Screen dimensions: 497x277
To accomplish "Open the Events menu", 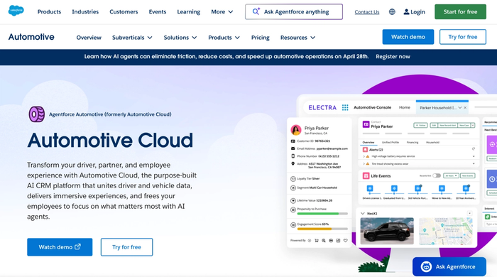I will 158,12.
